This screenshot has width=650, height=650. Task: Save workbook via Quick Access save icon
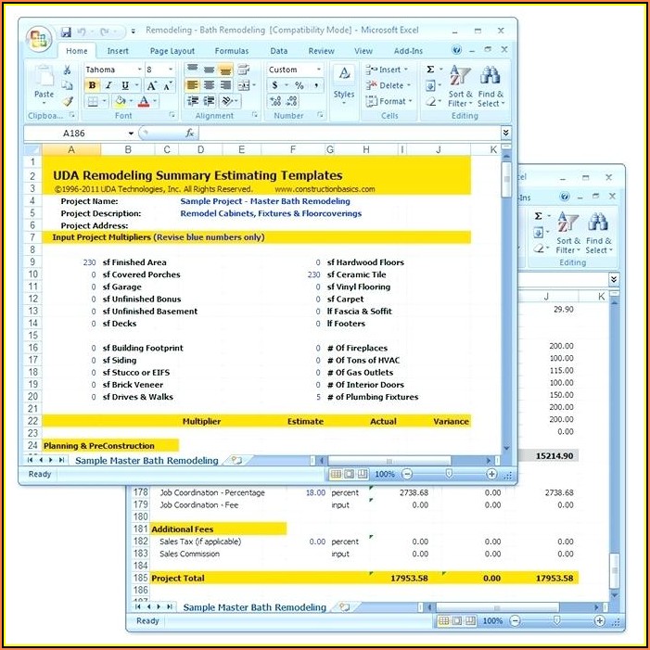pos(66,32)
